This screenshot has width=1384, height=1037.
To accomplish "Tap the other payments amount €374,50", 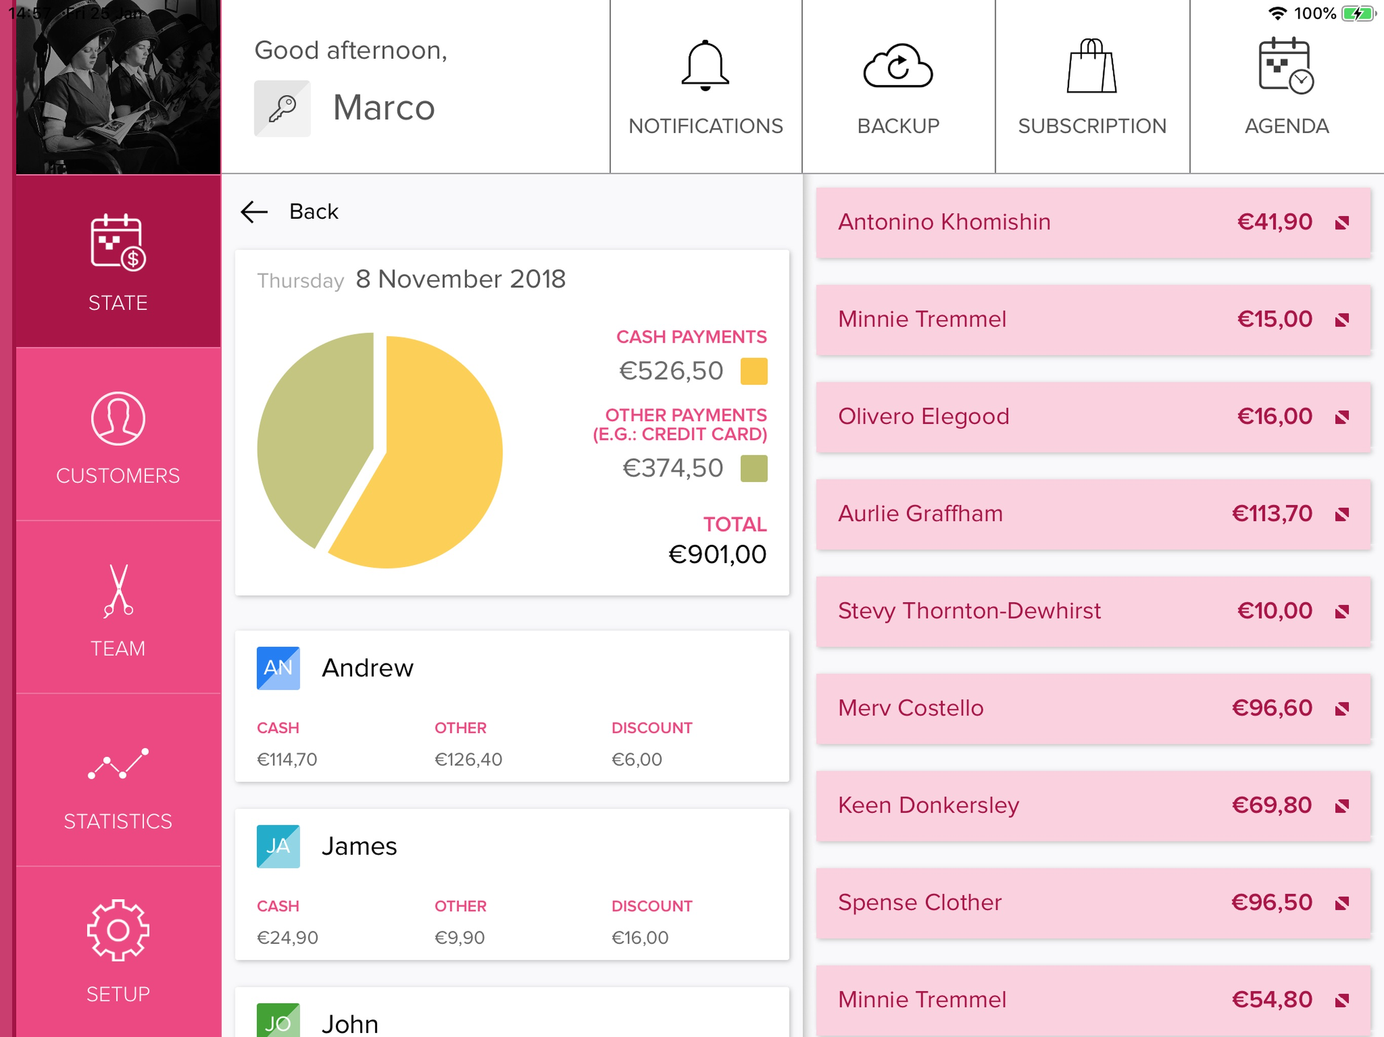I will pos(673,468).
